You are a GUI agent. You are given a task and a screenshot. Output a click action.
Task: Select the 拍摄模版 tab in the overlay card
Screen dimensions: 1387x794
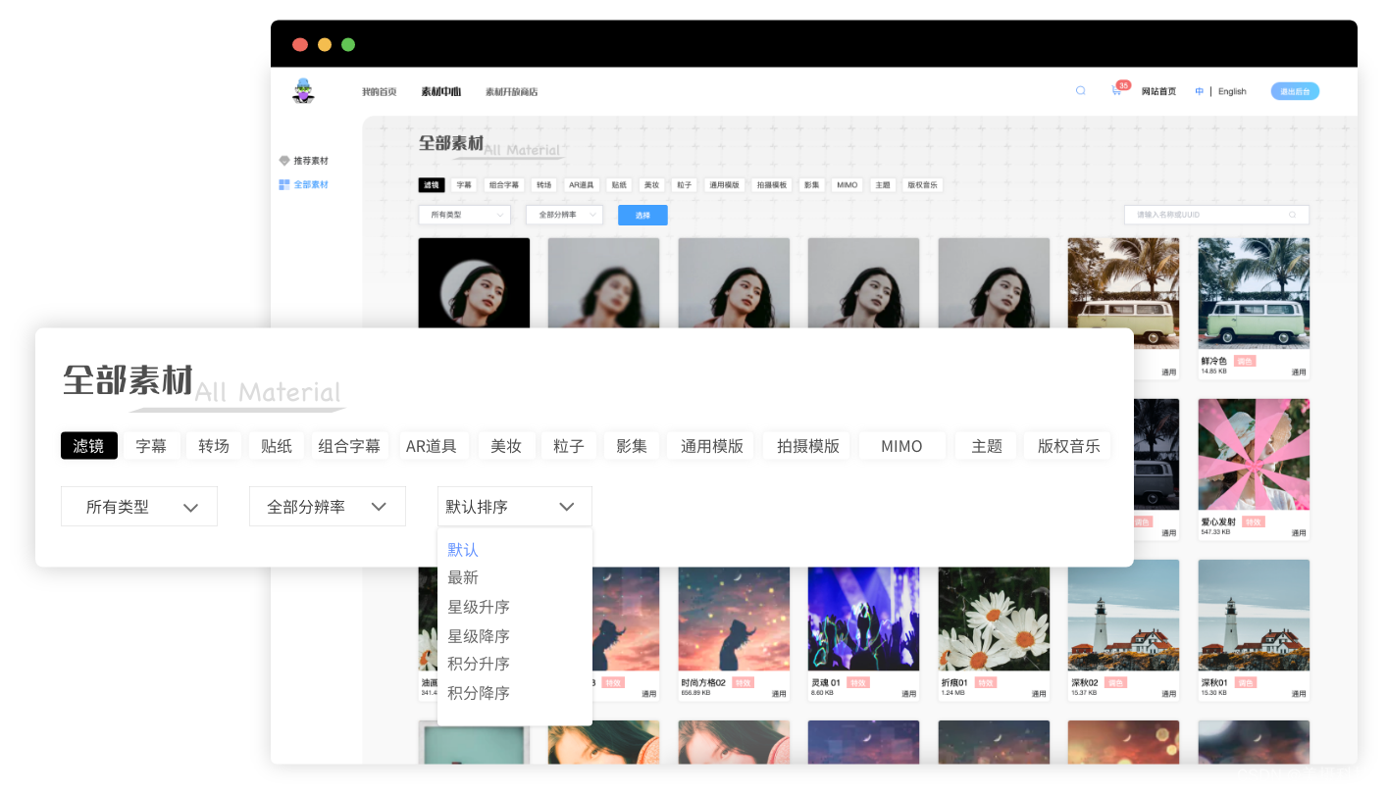coord(808,446)
